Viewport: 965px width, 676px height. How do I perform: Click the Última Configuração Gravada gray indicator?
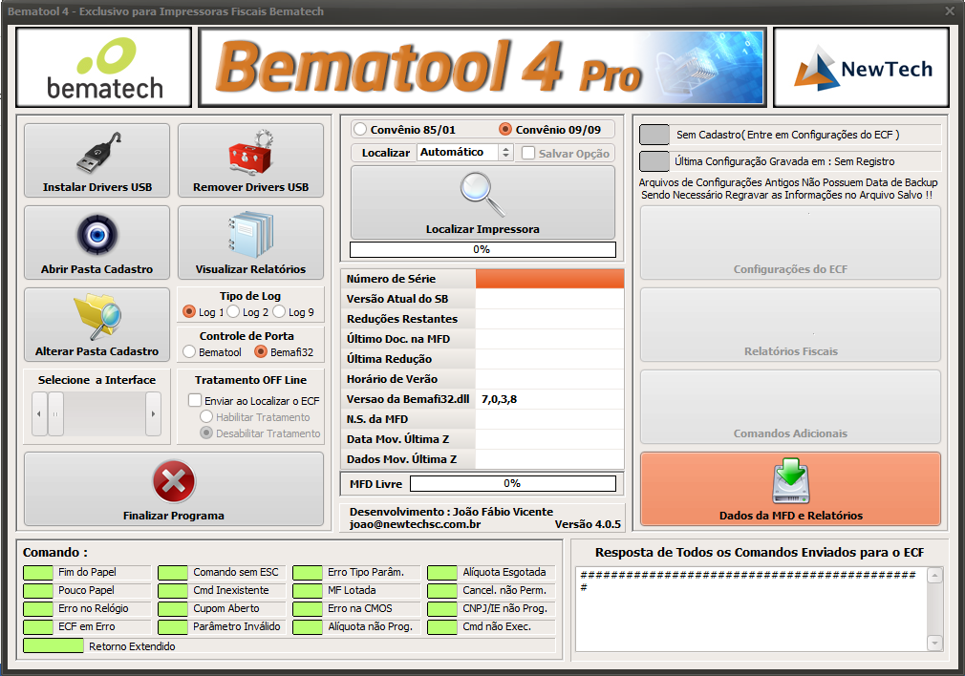point(654,161)
